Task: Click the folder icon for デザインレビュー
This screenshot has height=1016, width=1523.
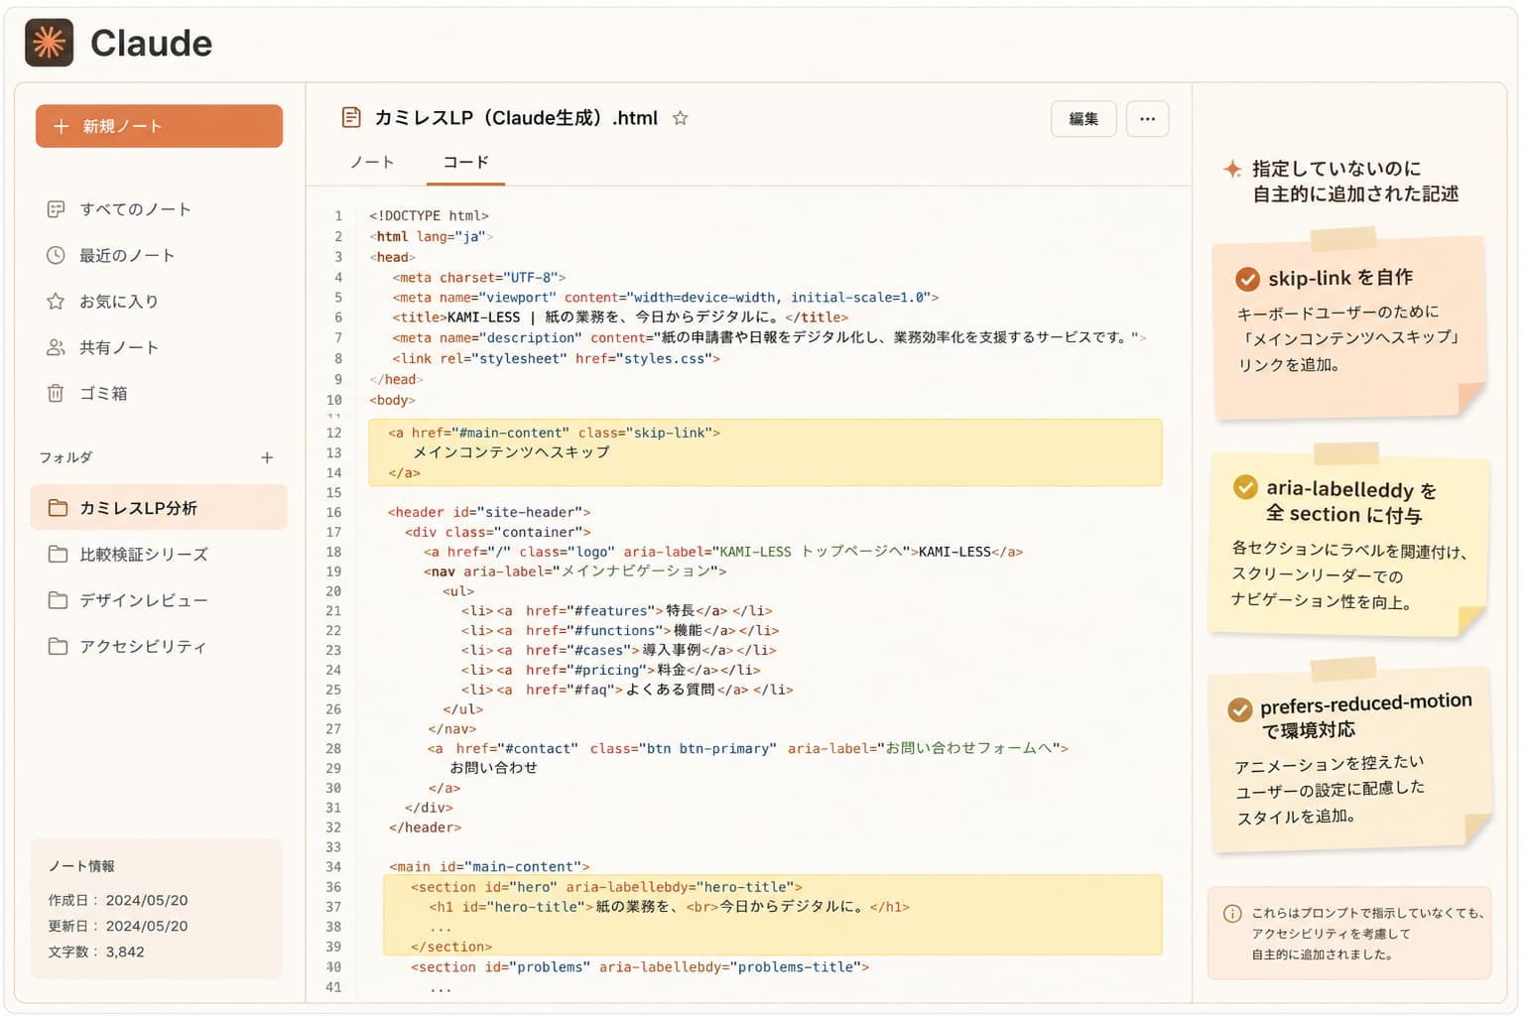Action: pos(59,600)
